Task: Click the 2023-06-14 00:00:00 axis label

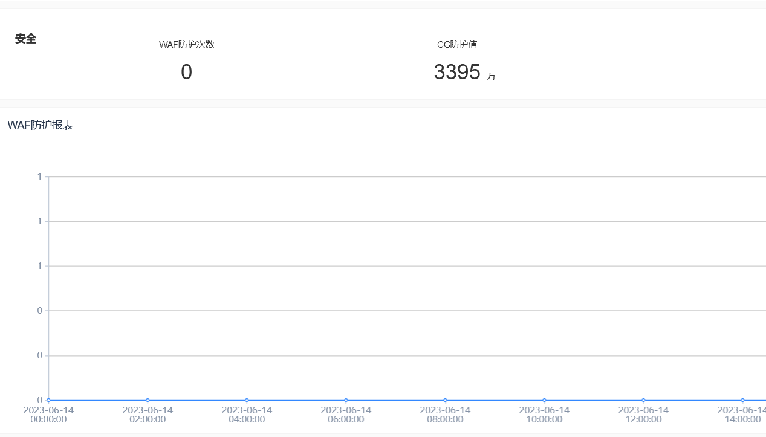Action: (x=48, y=415)
